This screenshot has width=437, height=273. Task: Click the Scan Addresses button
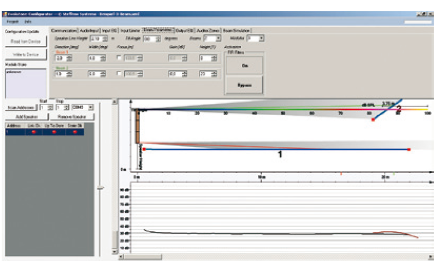pos(21,107)
